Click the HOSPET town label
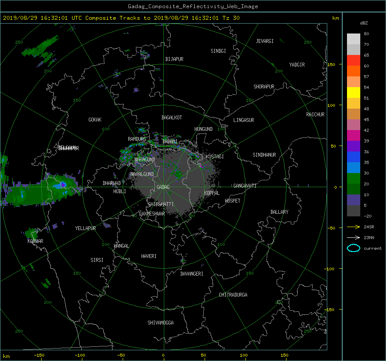The height and width of the screenshot is (361, 386). tap(232, 201)
